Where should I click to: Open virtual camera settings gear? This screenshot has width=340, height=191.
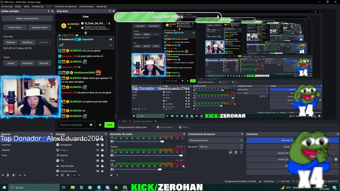pyautogui.click(x=336, y=159)
